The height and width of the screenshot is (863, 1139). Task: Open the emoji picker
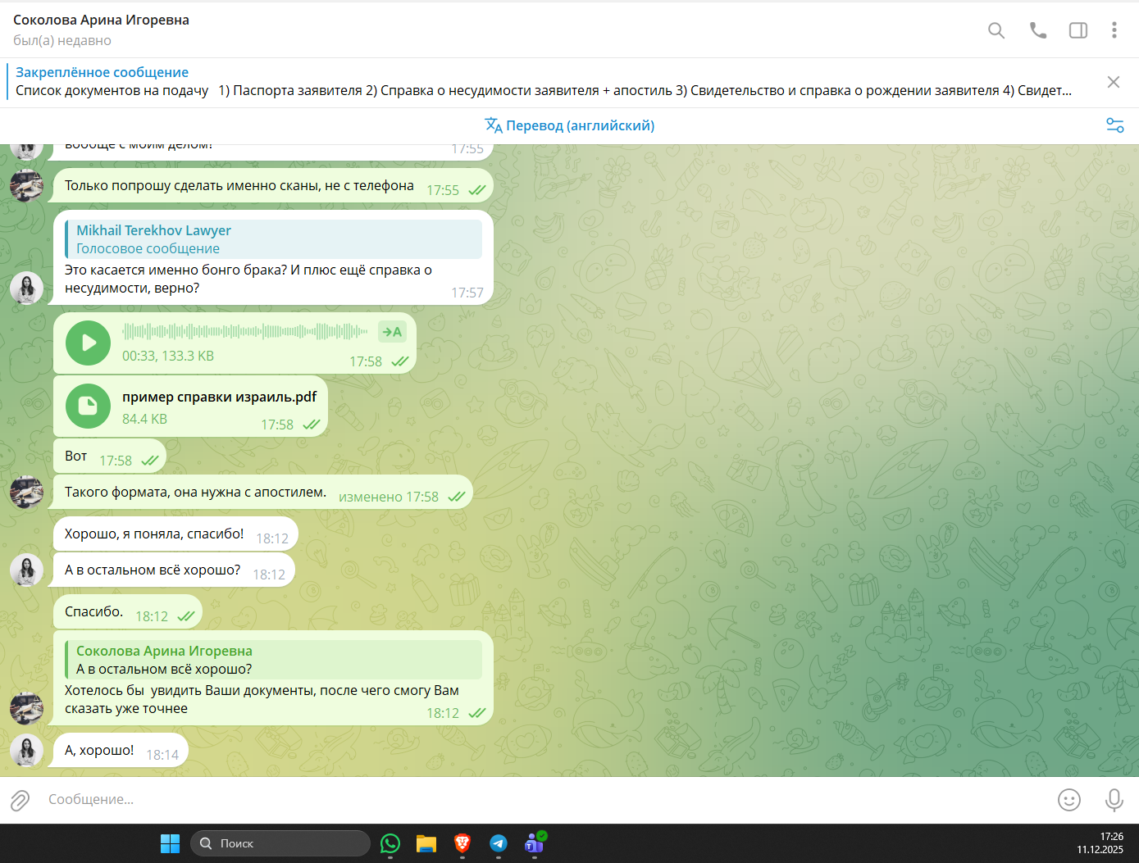(1069, 800)
